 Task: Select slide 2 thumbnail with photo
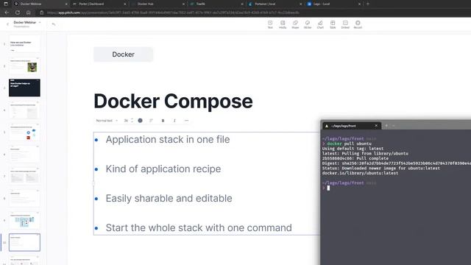[x=24, y=66]
